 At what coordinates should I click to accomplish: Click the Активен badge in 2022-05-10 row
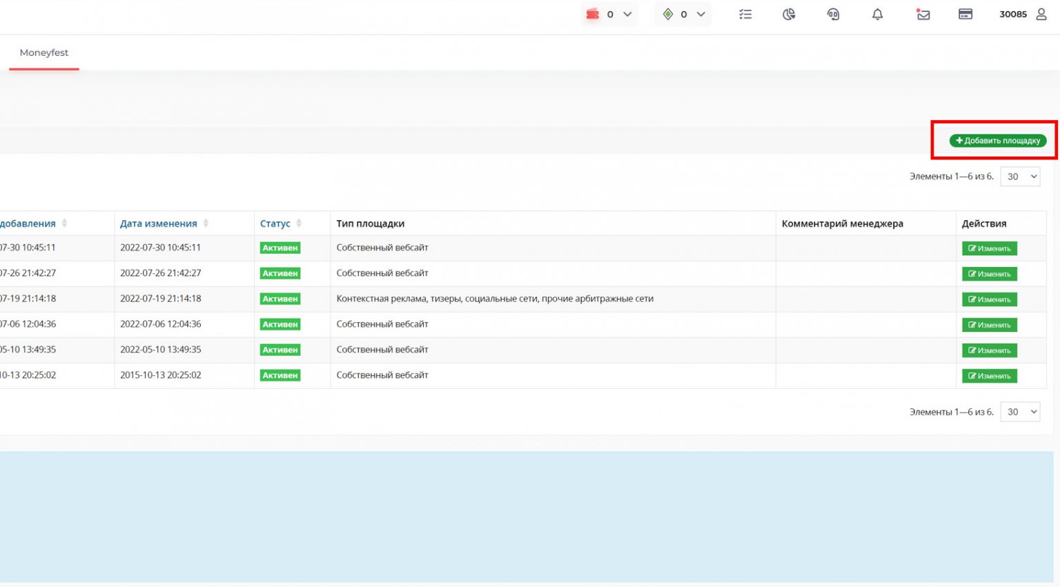[280, 350]
